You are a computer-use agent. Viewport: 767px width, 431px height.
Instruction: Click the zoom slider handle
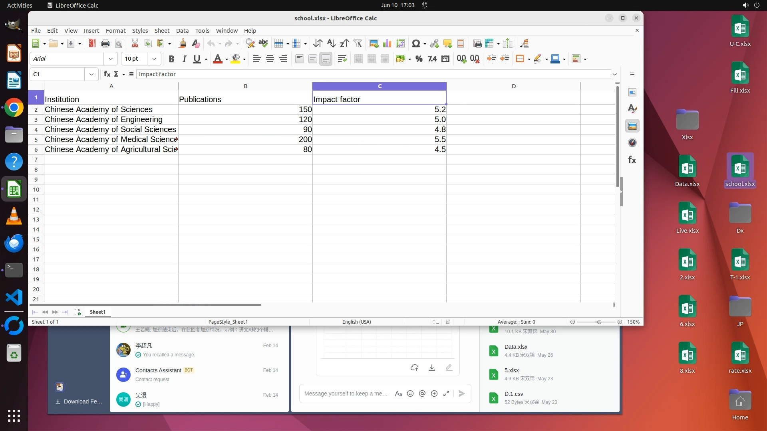[598, 322]
